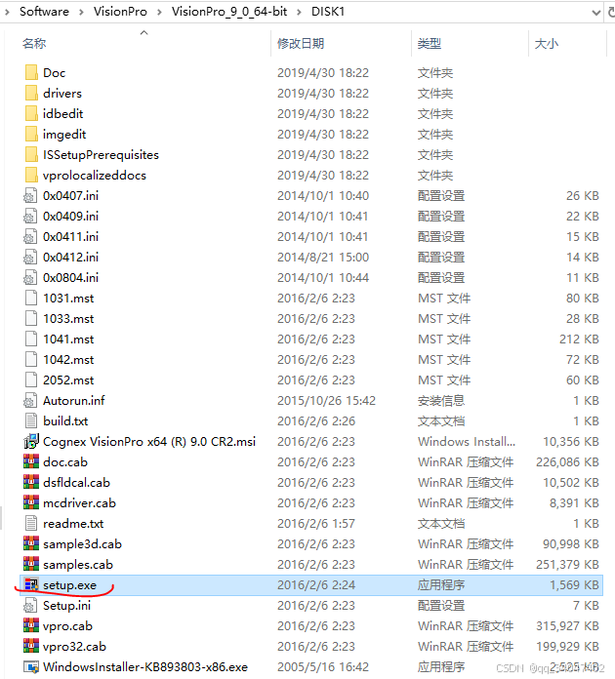Click the Setup.ini file icon

click(x=31, y=606)
